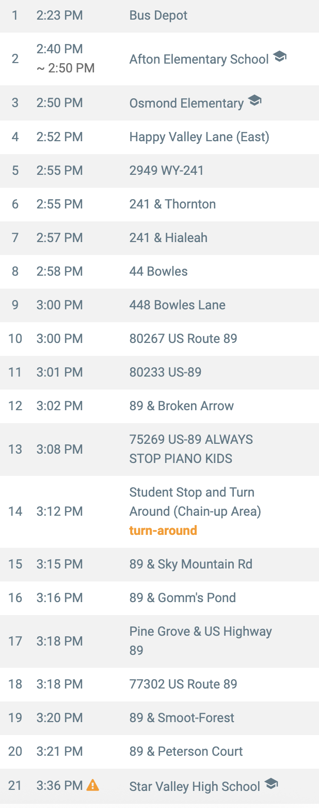Click the graduation cap icon next to Osmond Elementary
Viewport: 319px width, 808px height.
point(254,101)
